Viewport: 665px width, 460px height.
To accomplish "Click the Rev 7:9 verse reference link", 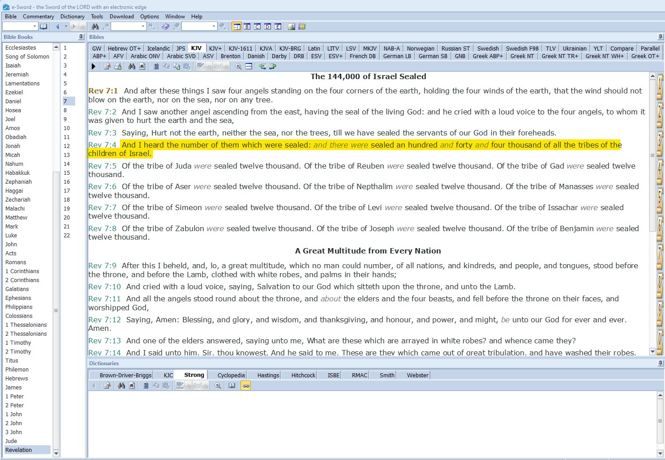I will coord(103,266).
